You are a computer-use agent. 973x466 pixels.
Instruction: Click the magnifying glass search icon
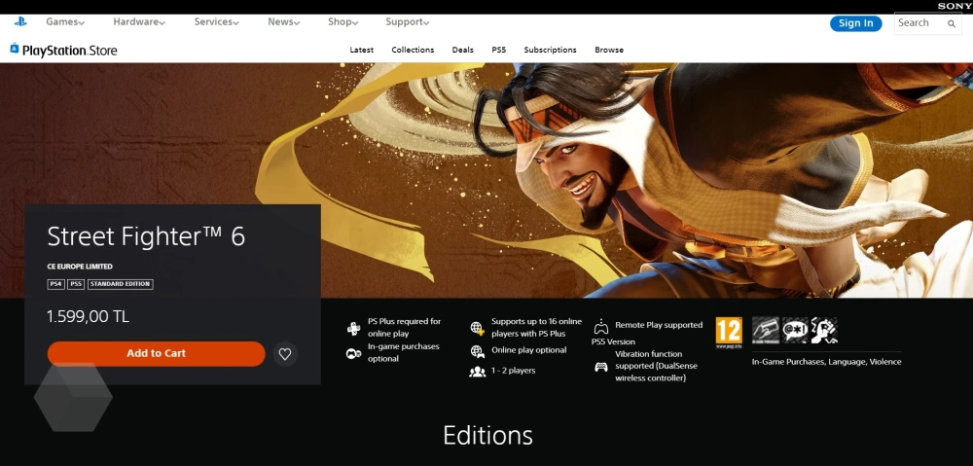(952, 23)
